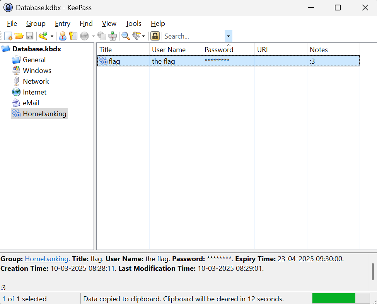Lock the workspace with the padlock icon

pyautogui.click(x=155, y=36)
